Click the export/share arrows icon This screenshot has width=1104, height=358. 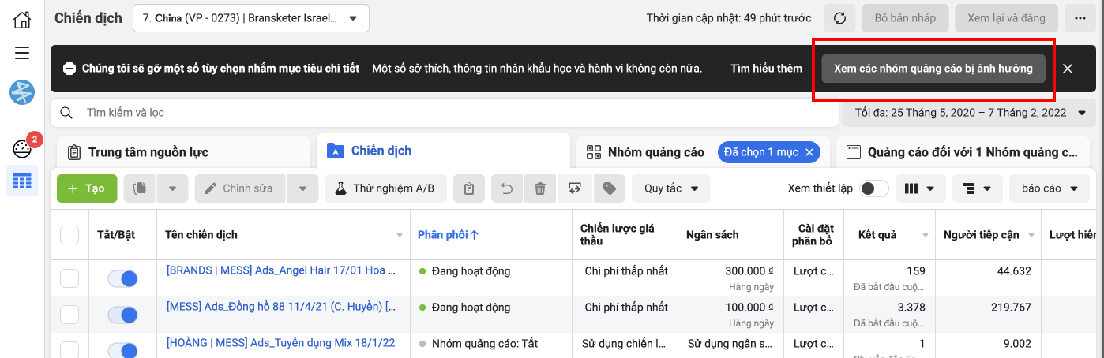(x=574, y=188)
